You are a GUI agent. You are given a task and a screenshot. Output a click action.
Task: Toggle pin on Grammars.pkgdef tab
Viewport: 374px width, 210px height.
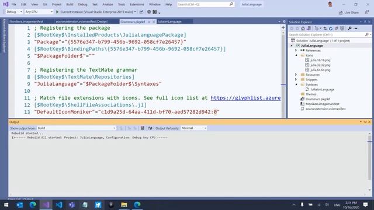click(x=149, y=22)
